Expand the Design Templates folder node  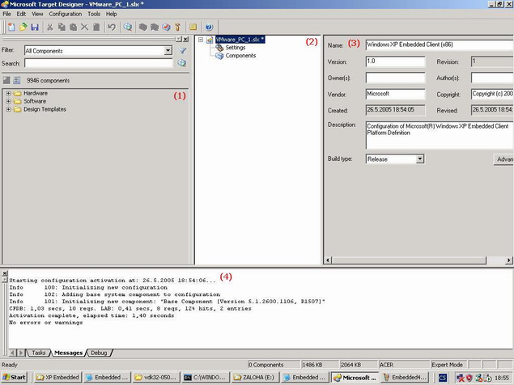[x=9, y=109]
